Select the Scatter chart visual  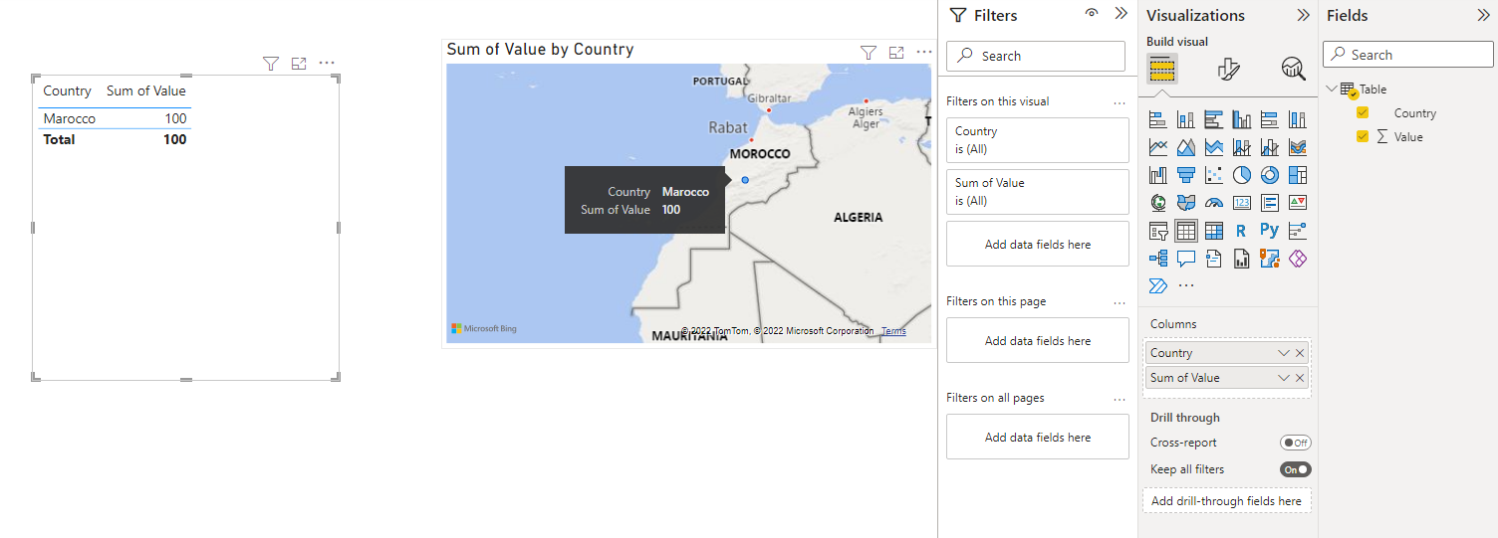click(x=1213, y=175)
